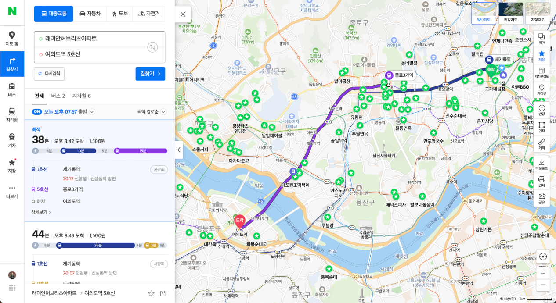Open 테마 theme map tool
Viewport: 556px width, 303px height.
(x=542, y=39)
